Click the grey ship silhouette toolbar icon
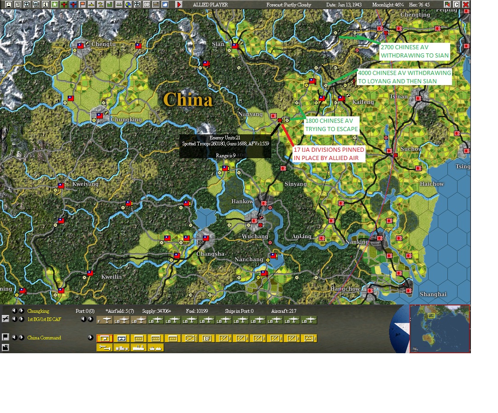The width and height of the screenshot is (498, 413). [119, 5]
